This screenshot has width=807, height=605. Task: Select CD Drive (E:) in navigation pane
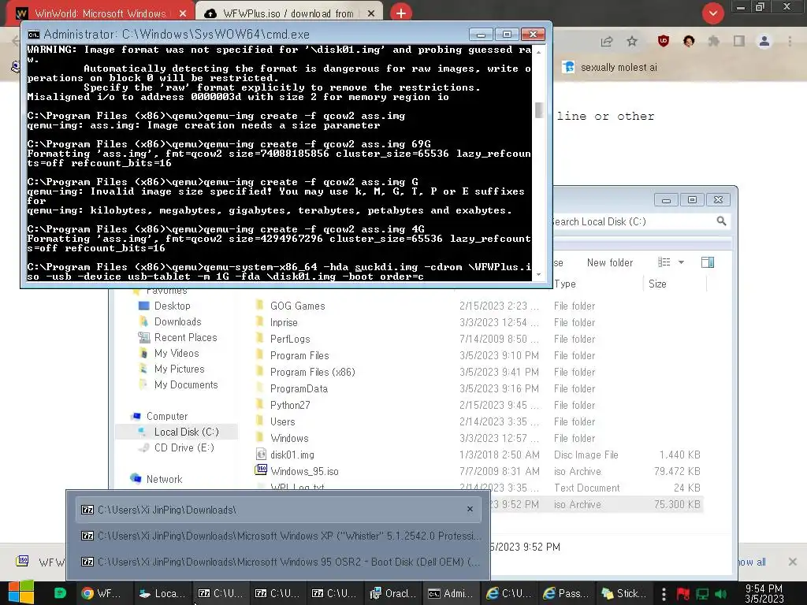tap(176, 448)
